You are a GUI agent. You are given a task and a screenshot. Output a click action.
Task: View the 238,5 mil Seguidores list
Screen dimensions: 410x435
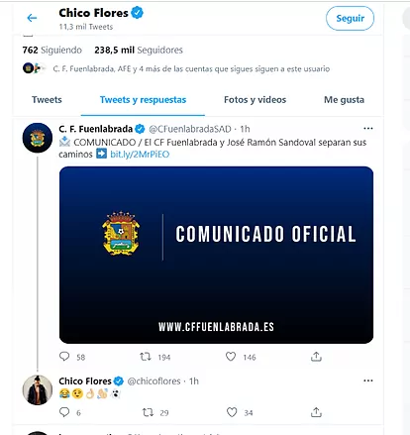click(x=139, y=51)
